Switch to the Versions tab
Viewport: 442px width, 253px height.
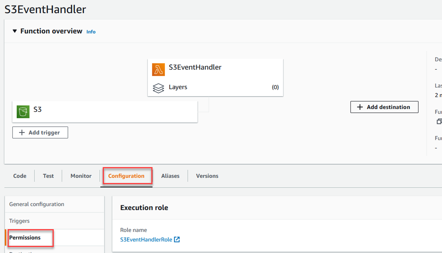[x=207, y=176]
